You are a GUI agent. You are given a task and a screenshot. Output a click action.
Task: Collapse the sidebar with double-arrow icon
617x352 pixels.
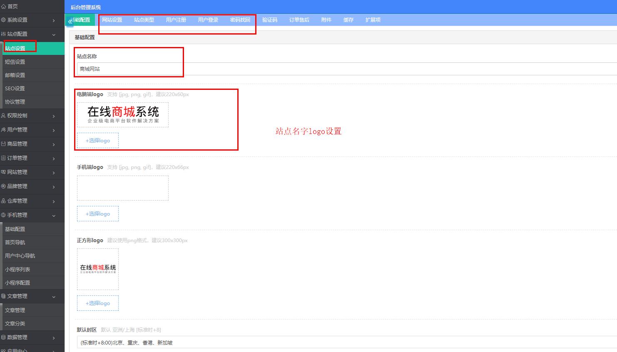[70, 21]
